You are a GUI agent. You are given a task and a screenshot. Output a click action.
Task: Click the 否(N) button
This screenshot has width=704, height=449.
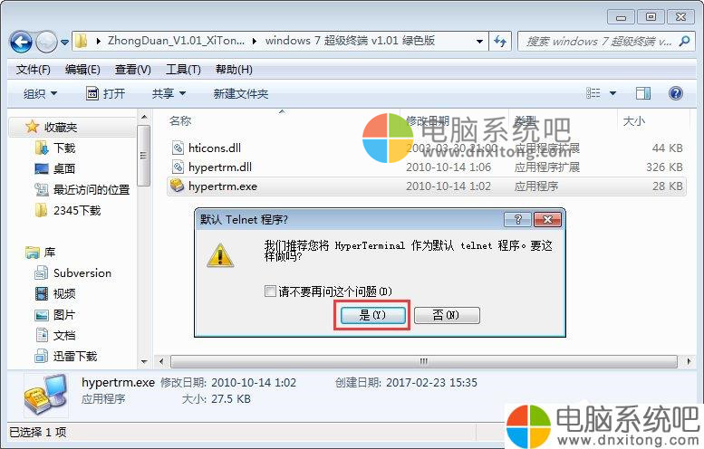tap(447, 315)
